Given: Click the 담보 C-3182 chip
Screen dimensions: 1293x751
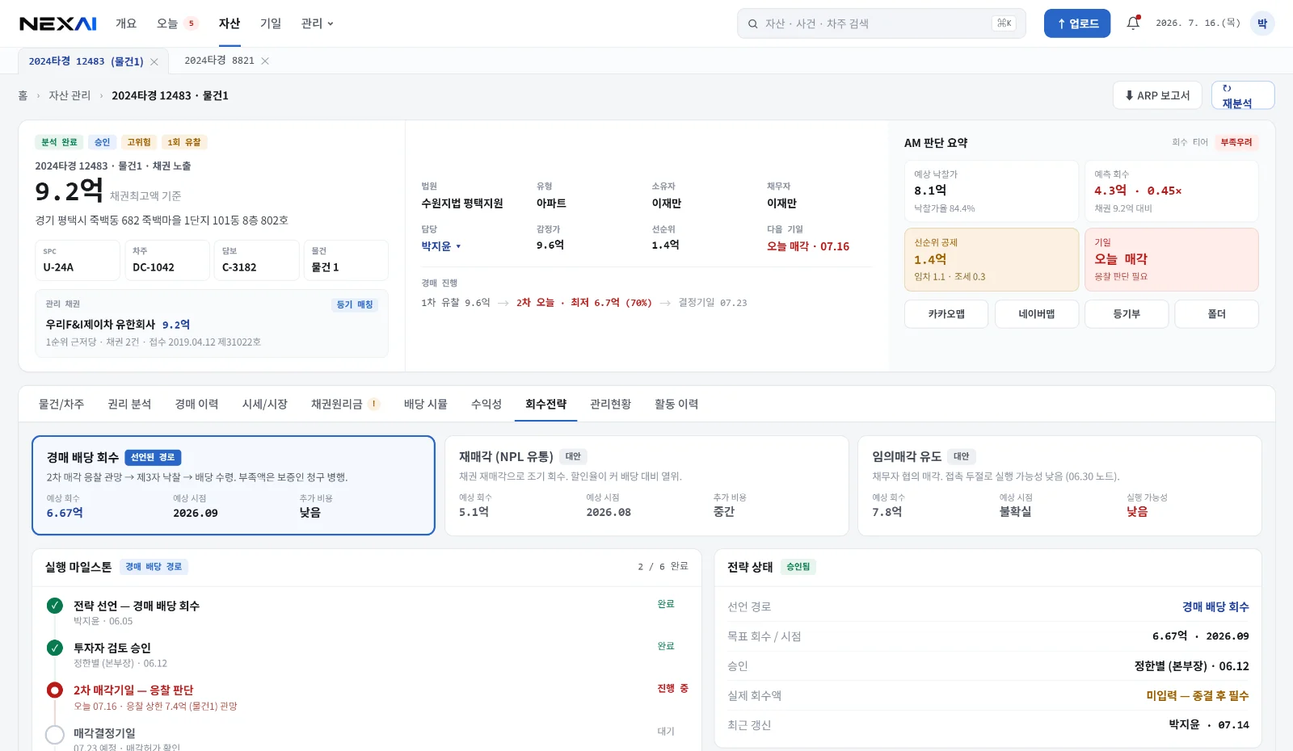Looking at the screenshot, I should pos(256,260).
